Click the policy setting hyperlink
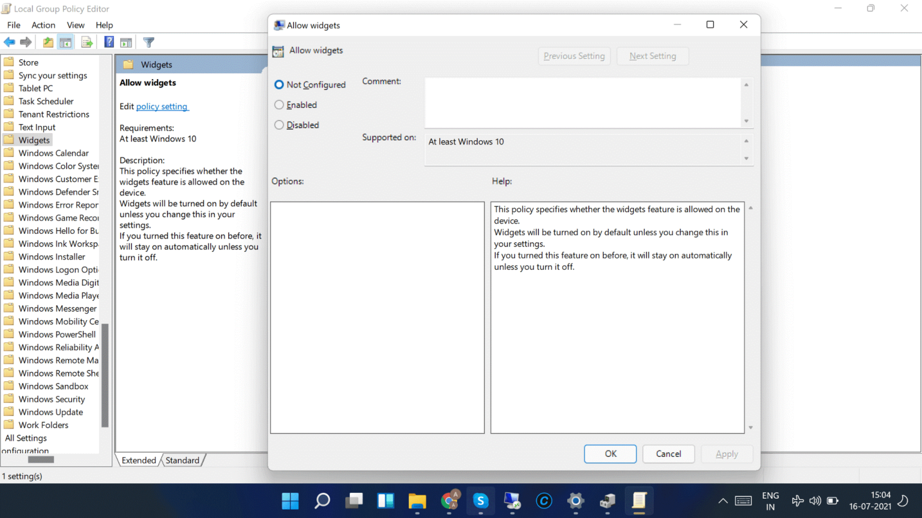Screen dimensions: 922x518 tap(161, 106)
